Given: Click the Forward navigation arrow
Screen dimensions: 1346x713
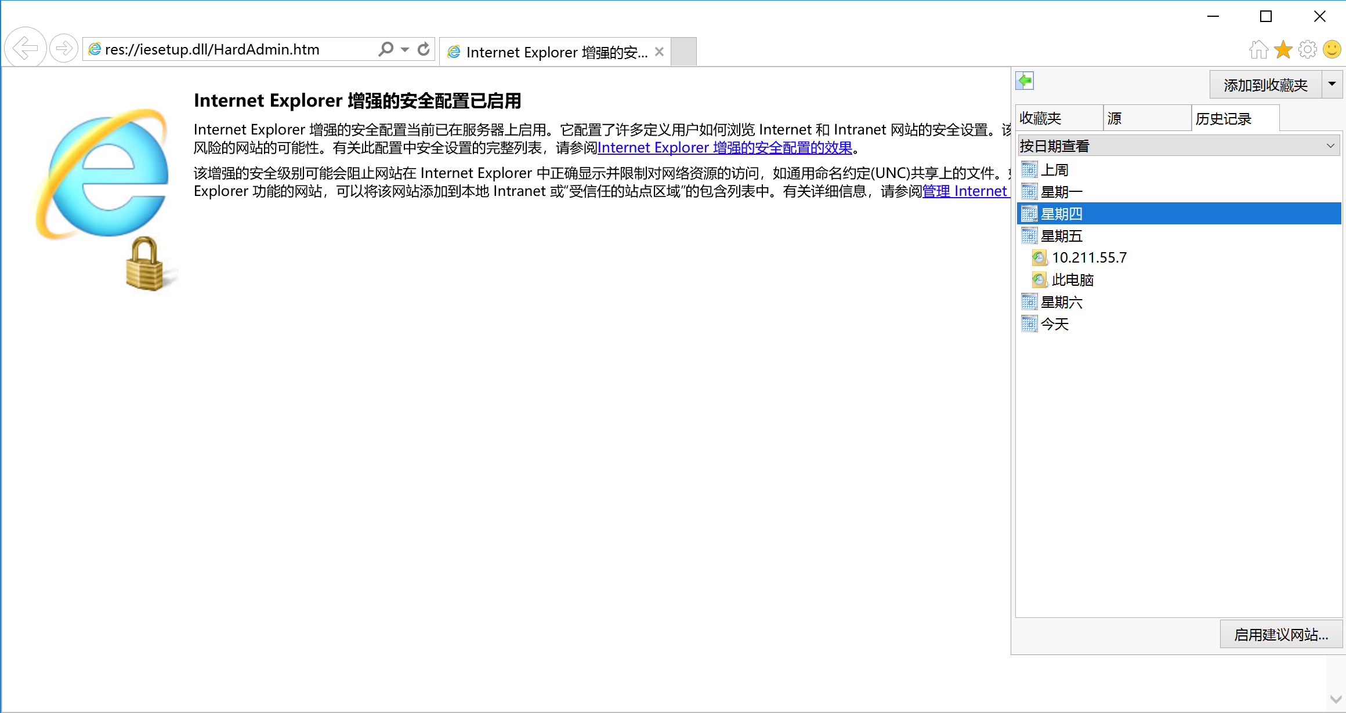Looking at the screenshot, I should 64,48.
